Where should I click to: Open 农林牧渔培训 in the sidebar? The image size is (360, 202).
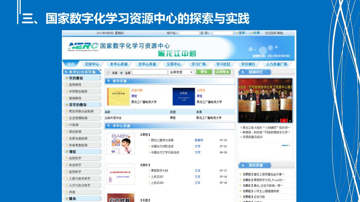(x=82, y=145)
